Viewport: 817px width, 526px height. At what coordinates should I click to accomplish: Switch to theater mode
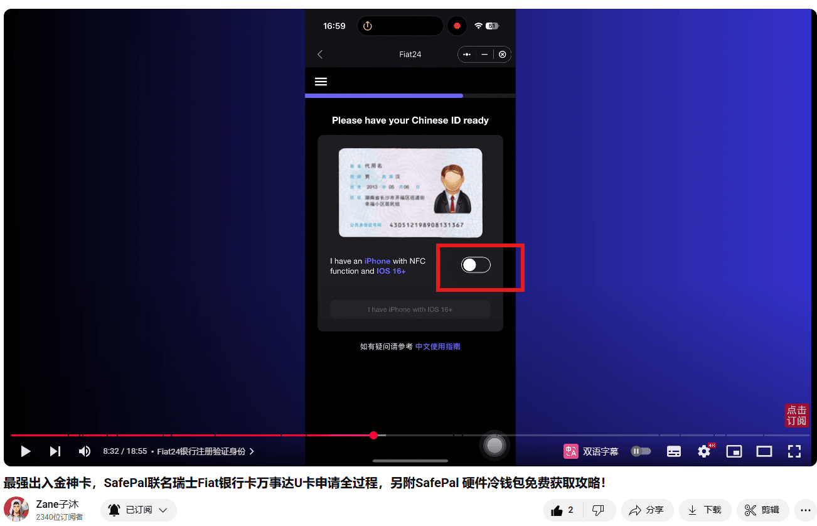tap(764, 451)
